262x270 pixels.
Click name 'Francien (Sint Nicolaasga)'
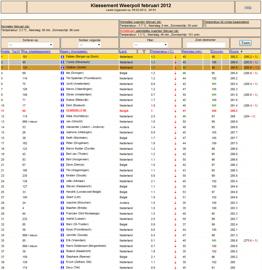[x=83, y=214]
